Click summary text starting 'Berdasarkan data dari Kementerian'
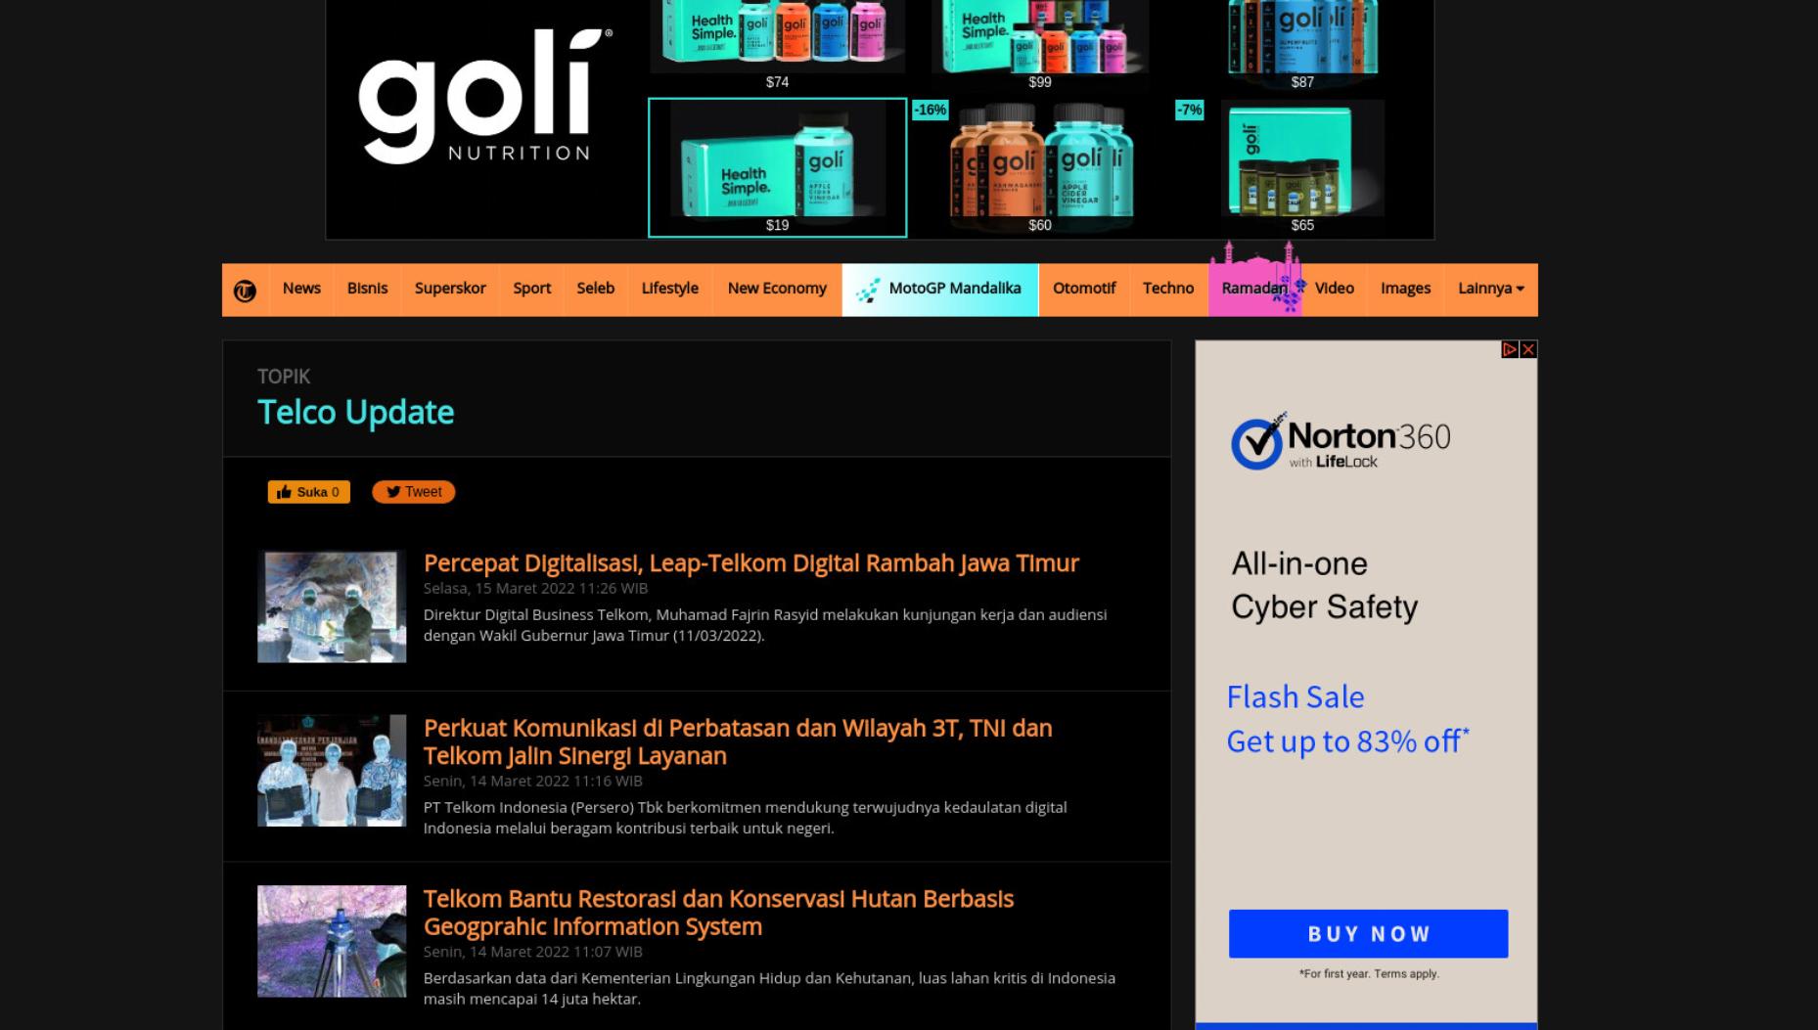The height and width of the screenshot is (1030, 1818). pos(769,989)
